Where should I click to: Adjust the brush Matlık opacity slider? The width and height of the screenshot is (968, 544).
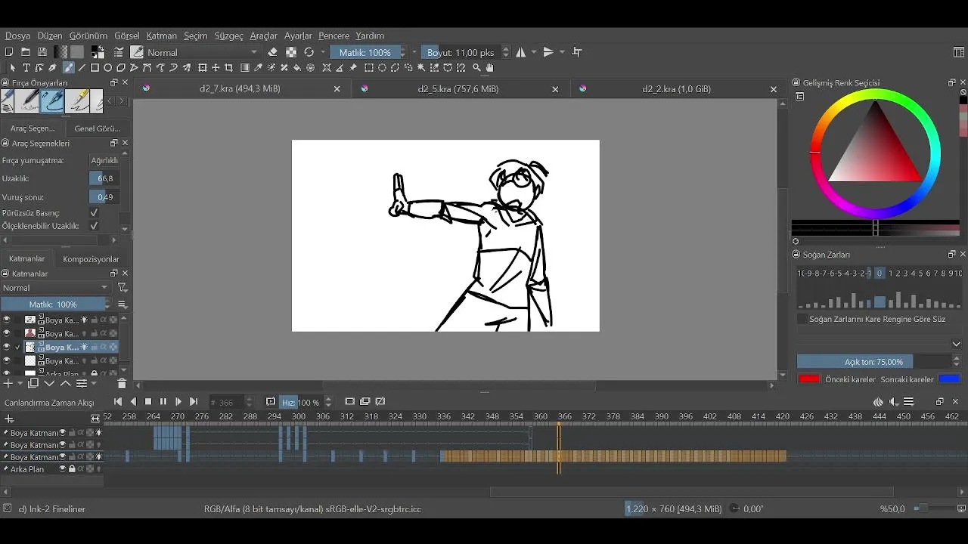point(365,52)
